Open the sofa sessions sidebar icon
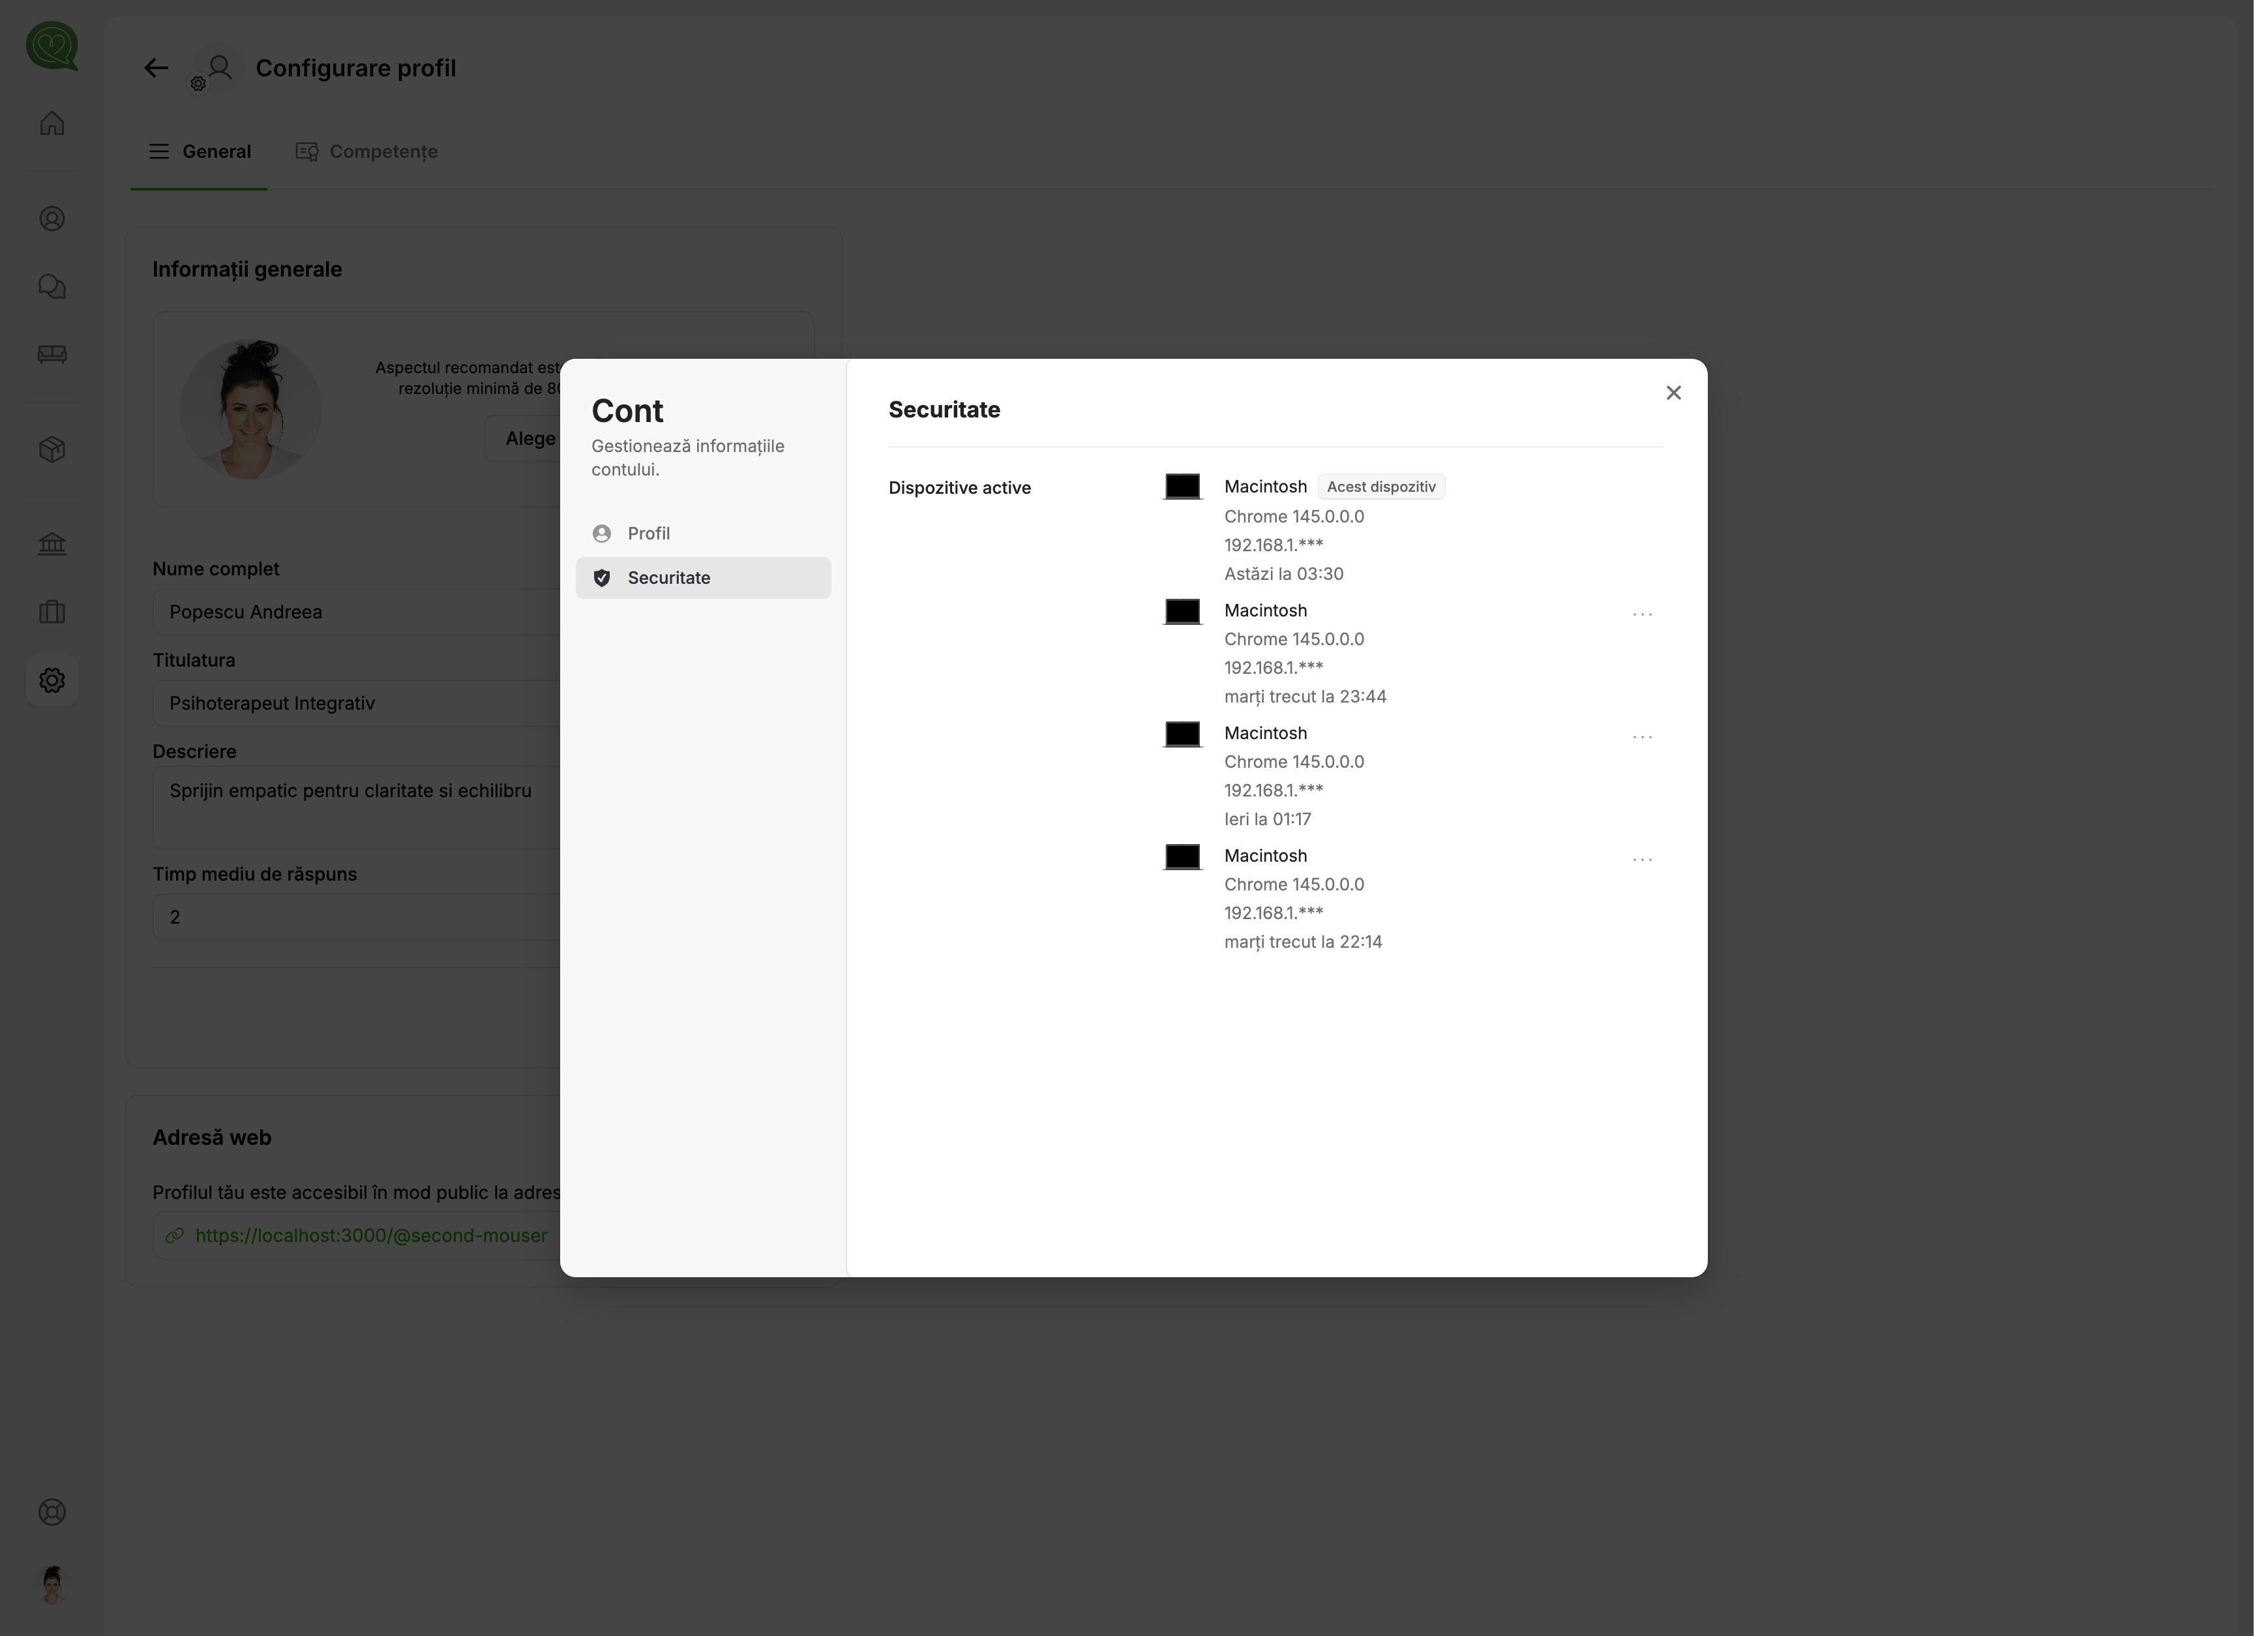The width and height of the screenshot is (2268, 1636). pyautogui.click(x=52, y=354)
